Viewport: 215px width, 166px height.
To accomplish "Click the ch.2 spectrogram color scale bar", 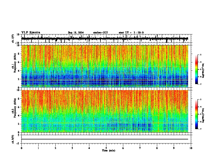I will tap(197, 114).
